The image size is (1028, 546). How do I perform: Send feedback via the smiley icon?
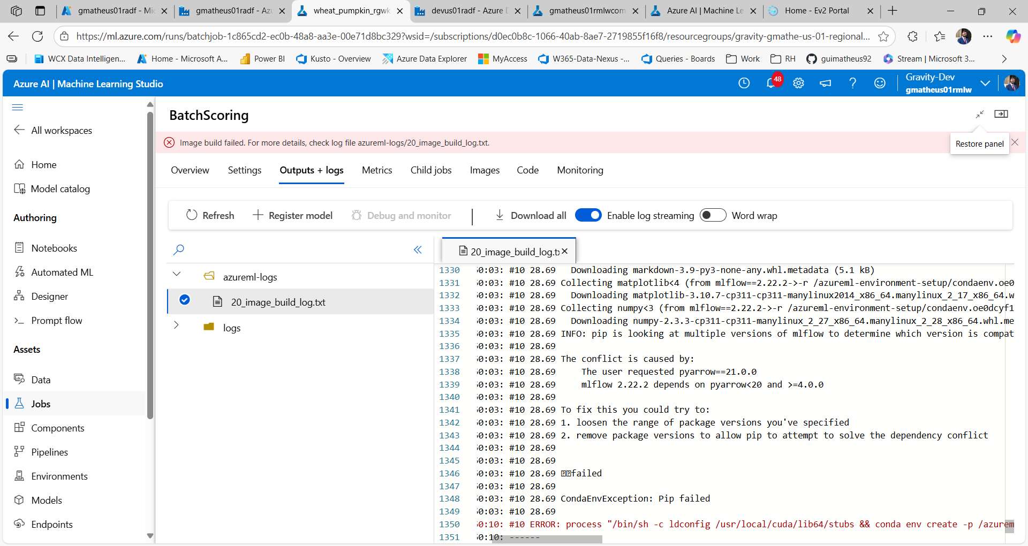click(880, 83)
